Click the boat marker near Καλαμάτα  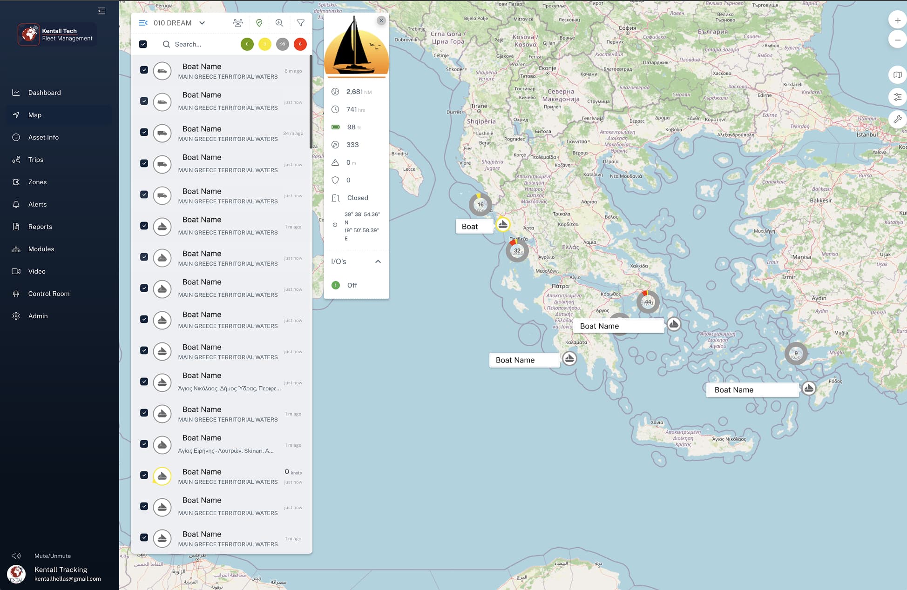coord(569,358)
